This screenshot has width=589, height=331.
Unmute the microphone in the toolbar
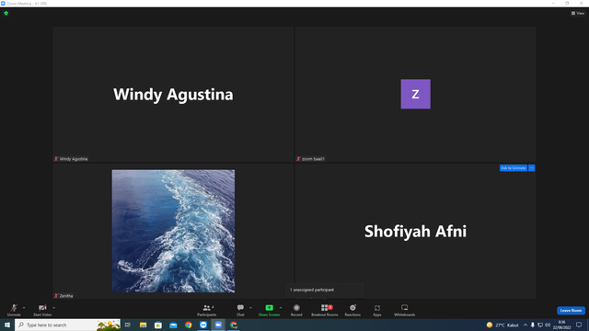click(14, 310)
